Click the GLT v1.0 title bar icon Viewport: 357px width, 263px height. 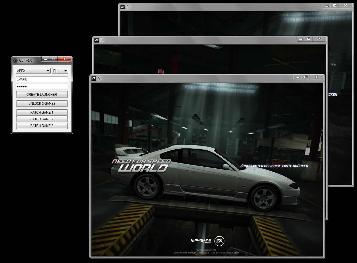point(16,60)
